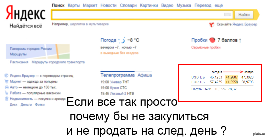
Task: Select the Афиша tab next to Телепрограмма
Action: 145,75
